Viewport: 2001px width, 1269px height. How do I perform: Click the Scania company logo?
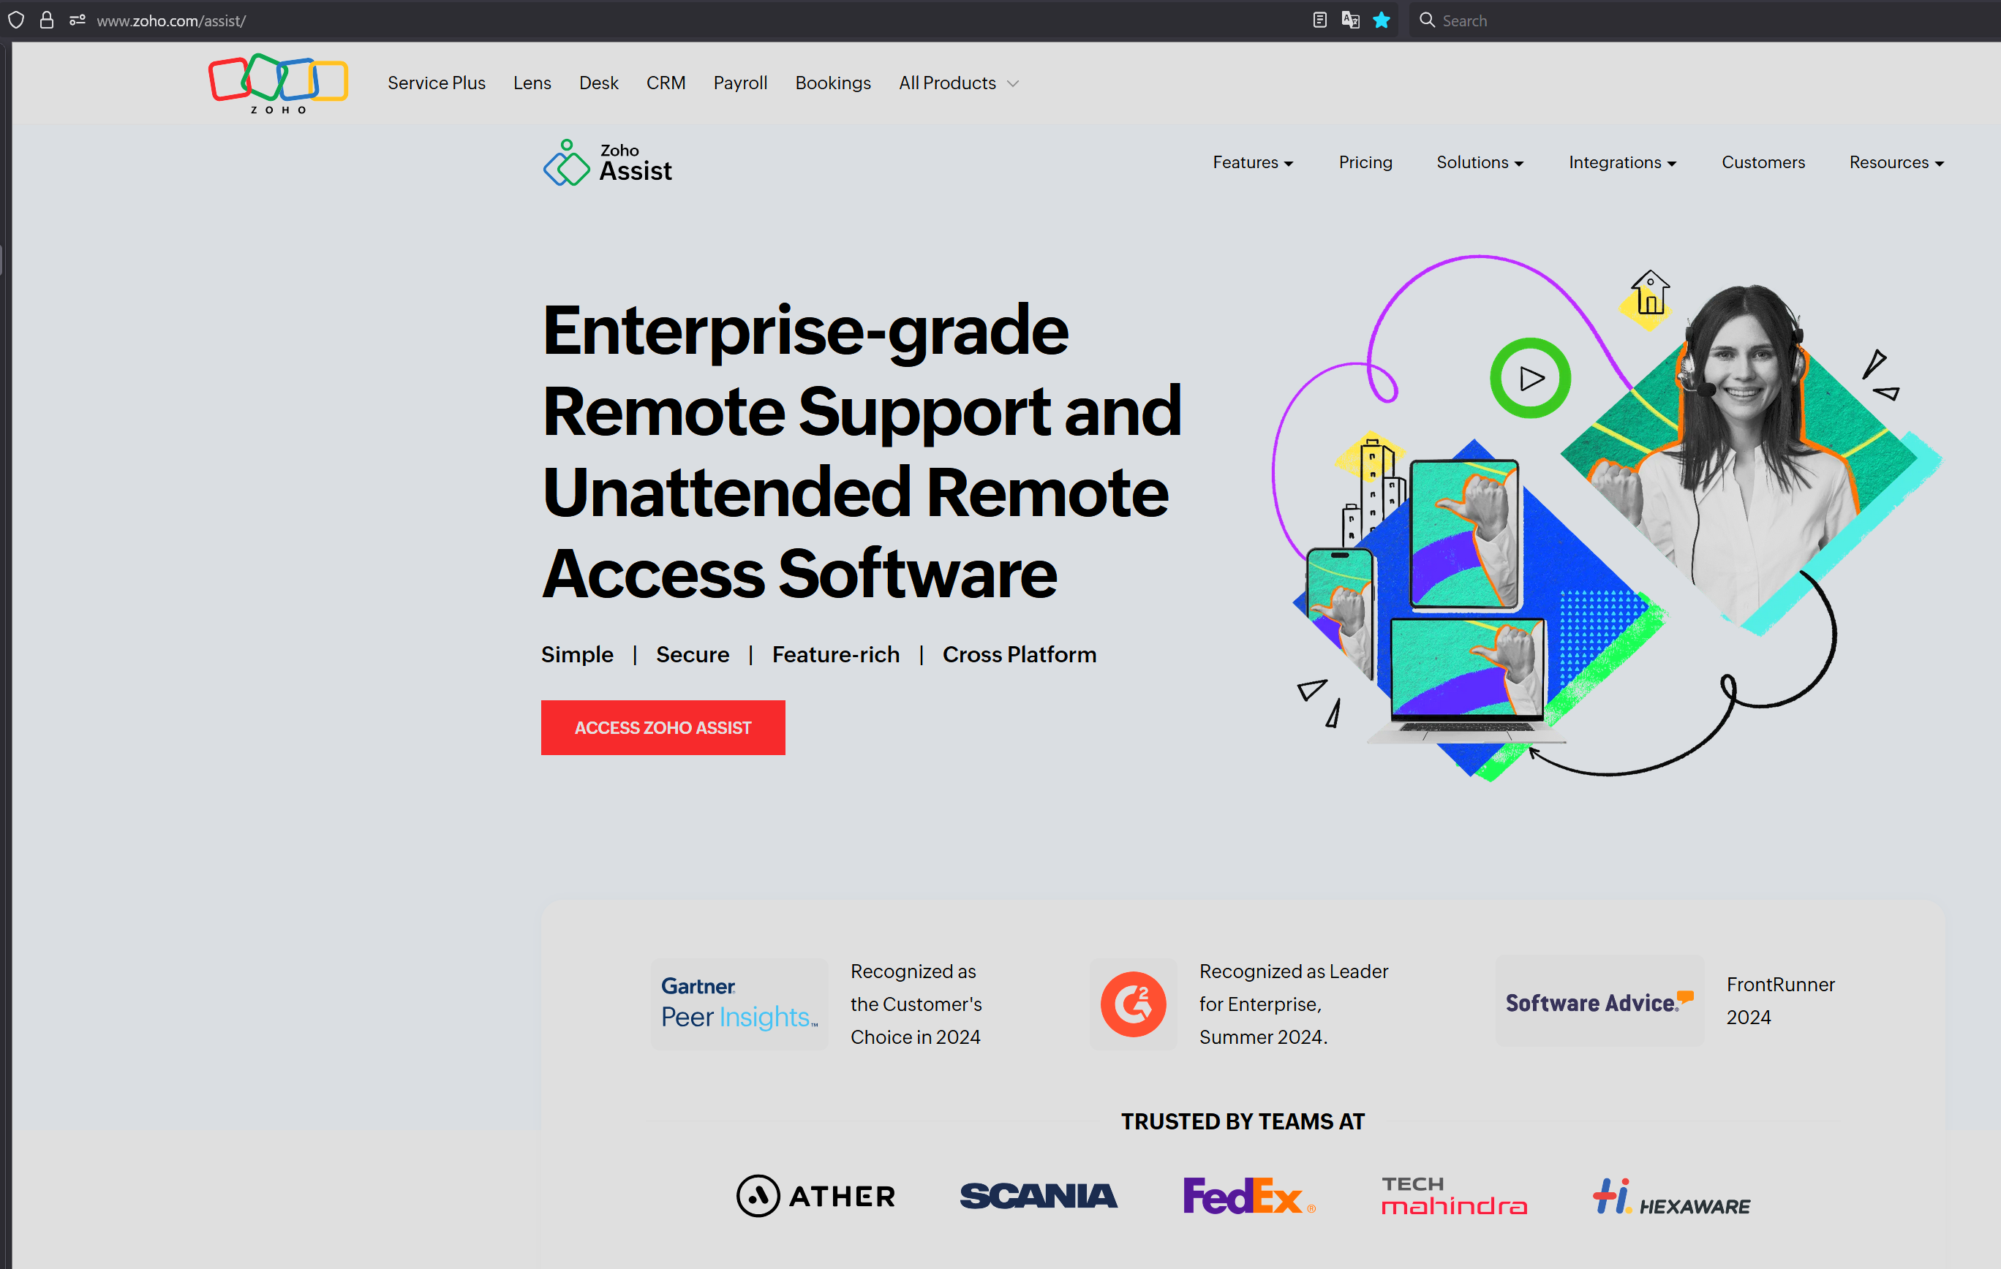(1039, 1196)
